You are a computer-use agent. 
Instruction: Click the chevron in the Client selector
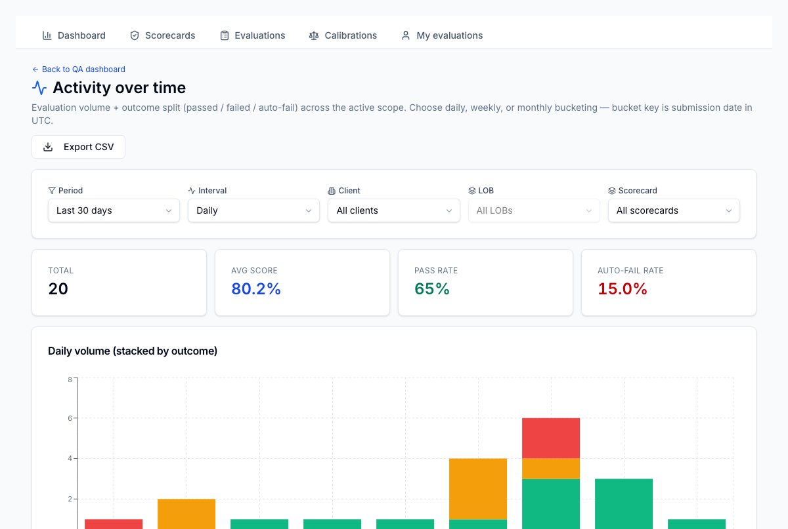449,211
